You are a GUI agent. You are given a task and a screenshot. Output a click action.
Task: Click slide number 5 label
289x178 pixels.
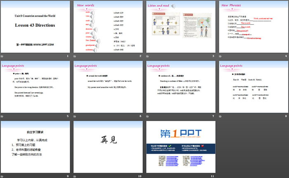click(x=68, y=116)
